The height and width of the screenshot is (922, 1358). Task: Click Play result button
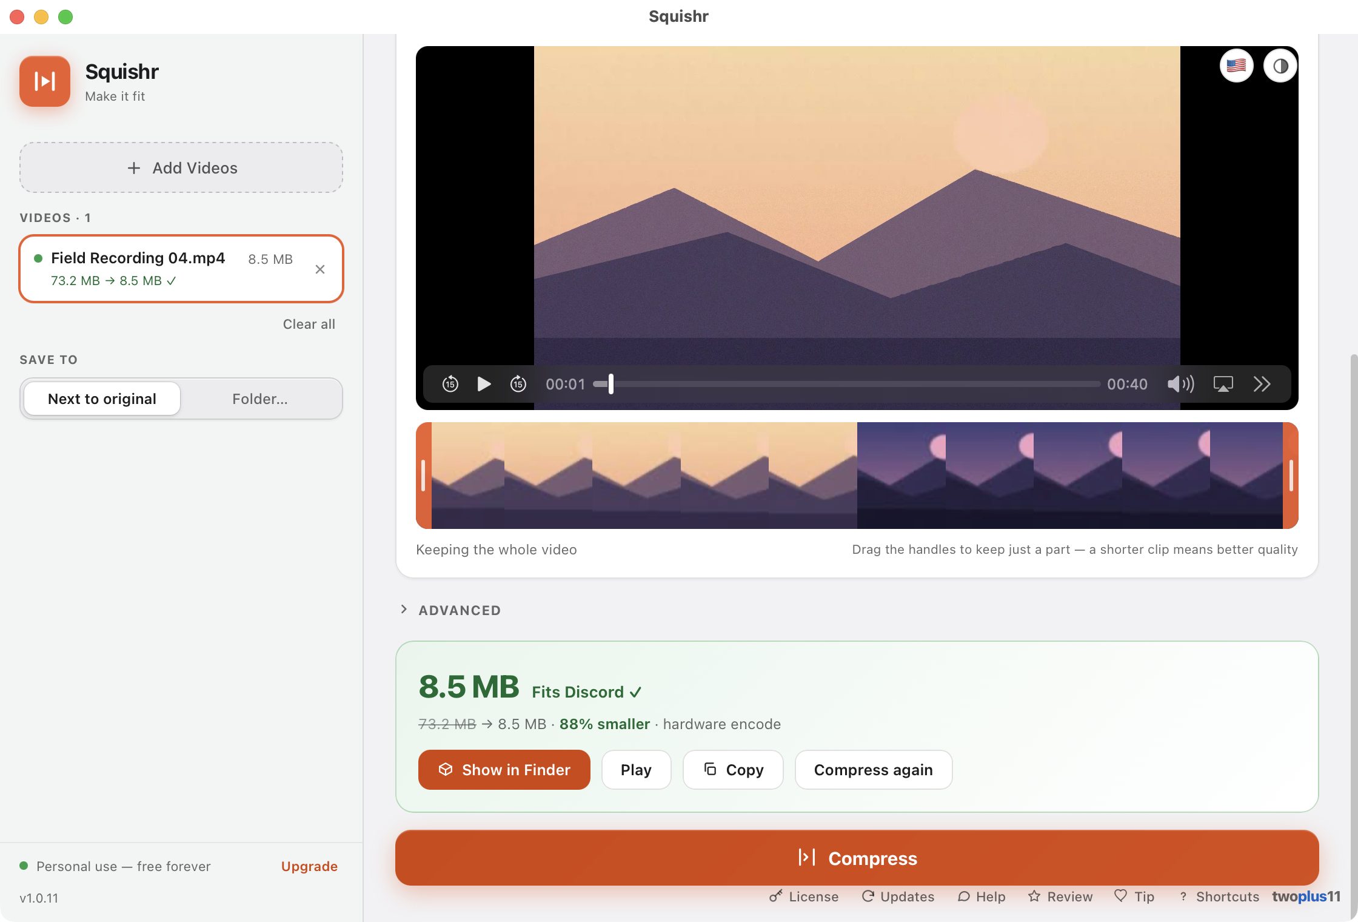point(636,770)
